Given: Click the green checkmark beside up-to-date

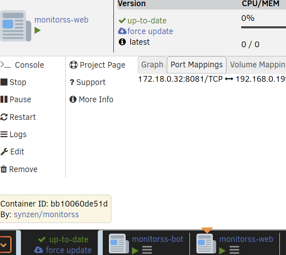Looking at the screenshot, I should (x=122, y=21).
